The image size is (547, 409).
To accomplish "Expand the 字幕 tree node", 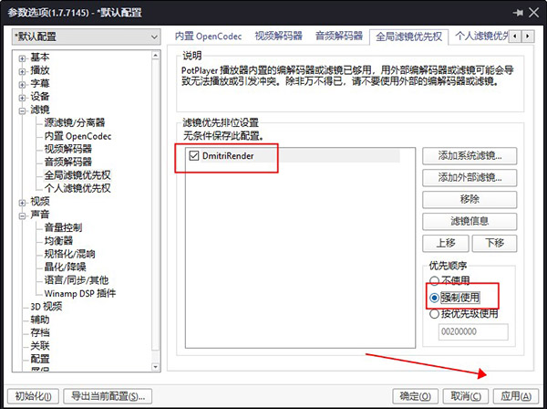I will (x=22, y=85).
